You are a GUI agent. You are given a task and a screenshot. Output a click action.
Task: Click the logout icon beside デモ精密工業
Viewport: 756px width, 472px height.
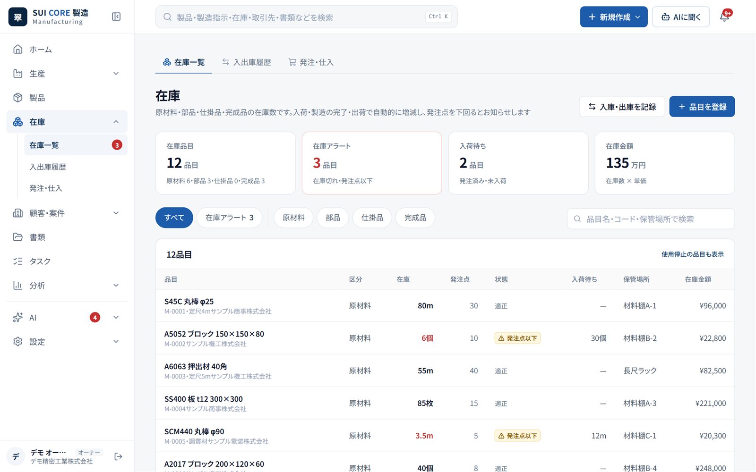click(x=118, y=456)
